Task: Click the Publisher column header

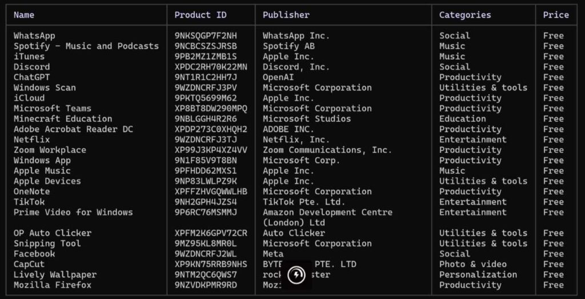Action: (x=286, y=15)
